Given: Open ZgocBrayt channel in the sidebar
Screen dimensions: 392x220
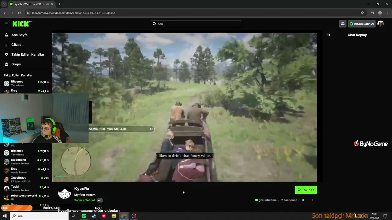Looking at the screenshot, I should (26, 179).
